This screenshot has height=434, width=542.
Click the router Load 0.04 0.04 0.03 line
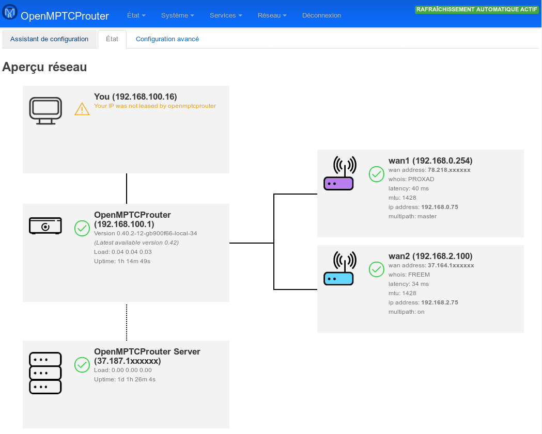[122, 252]
